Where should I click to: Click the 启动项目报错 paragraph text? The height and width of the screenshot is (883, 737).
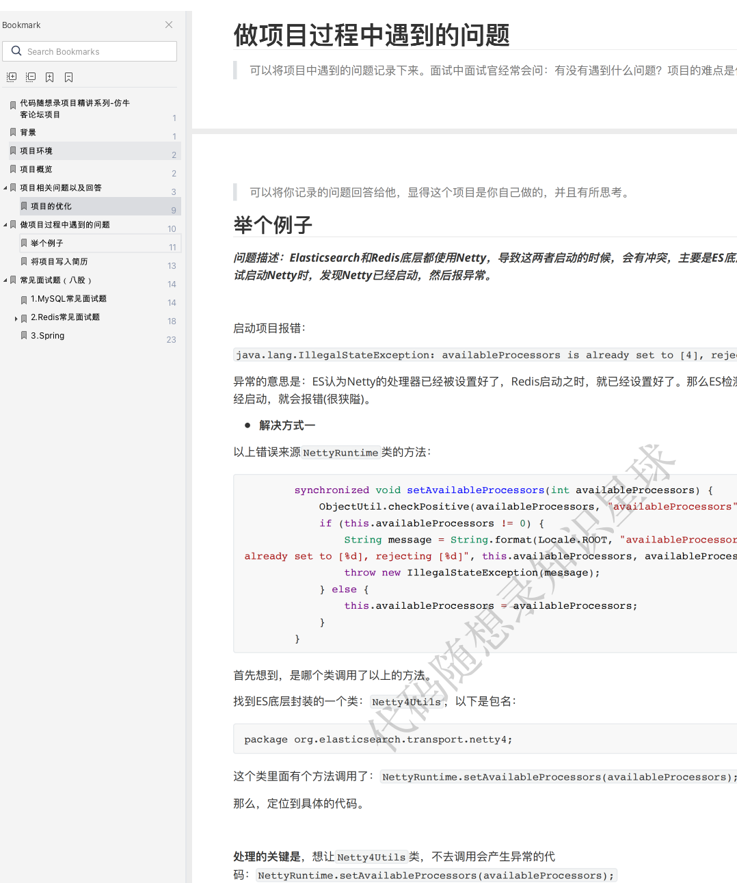[270, 328]
